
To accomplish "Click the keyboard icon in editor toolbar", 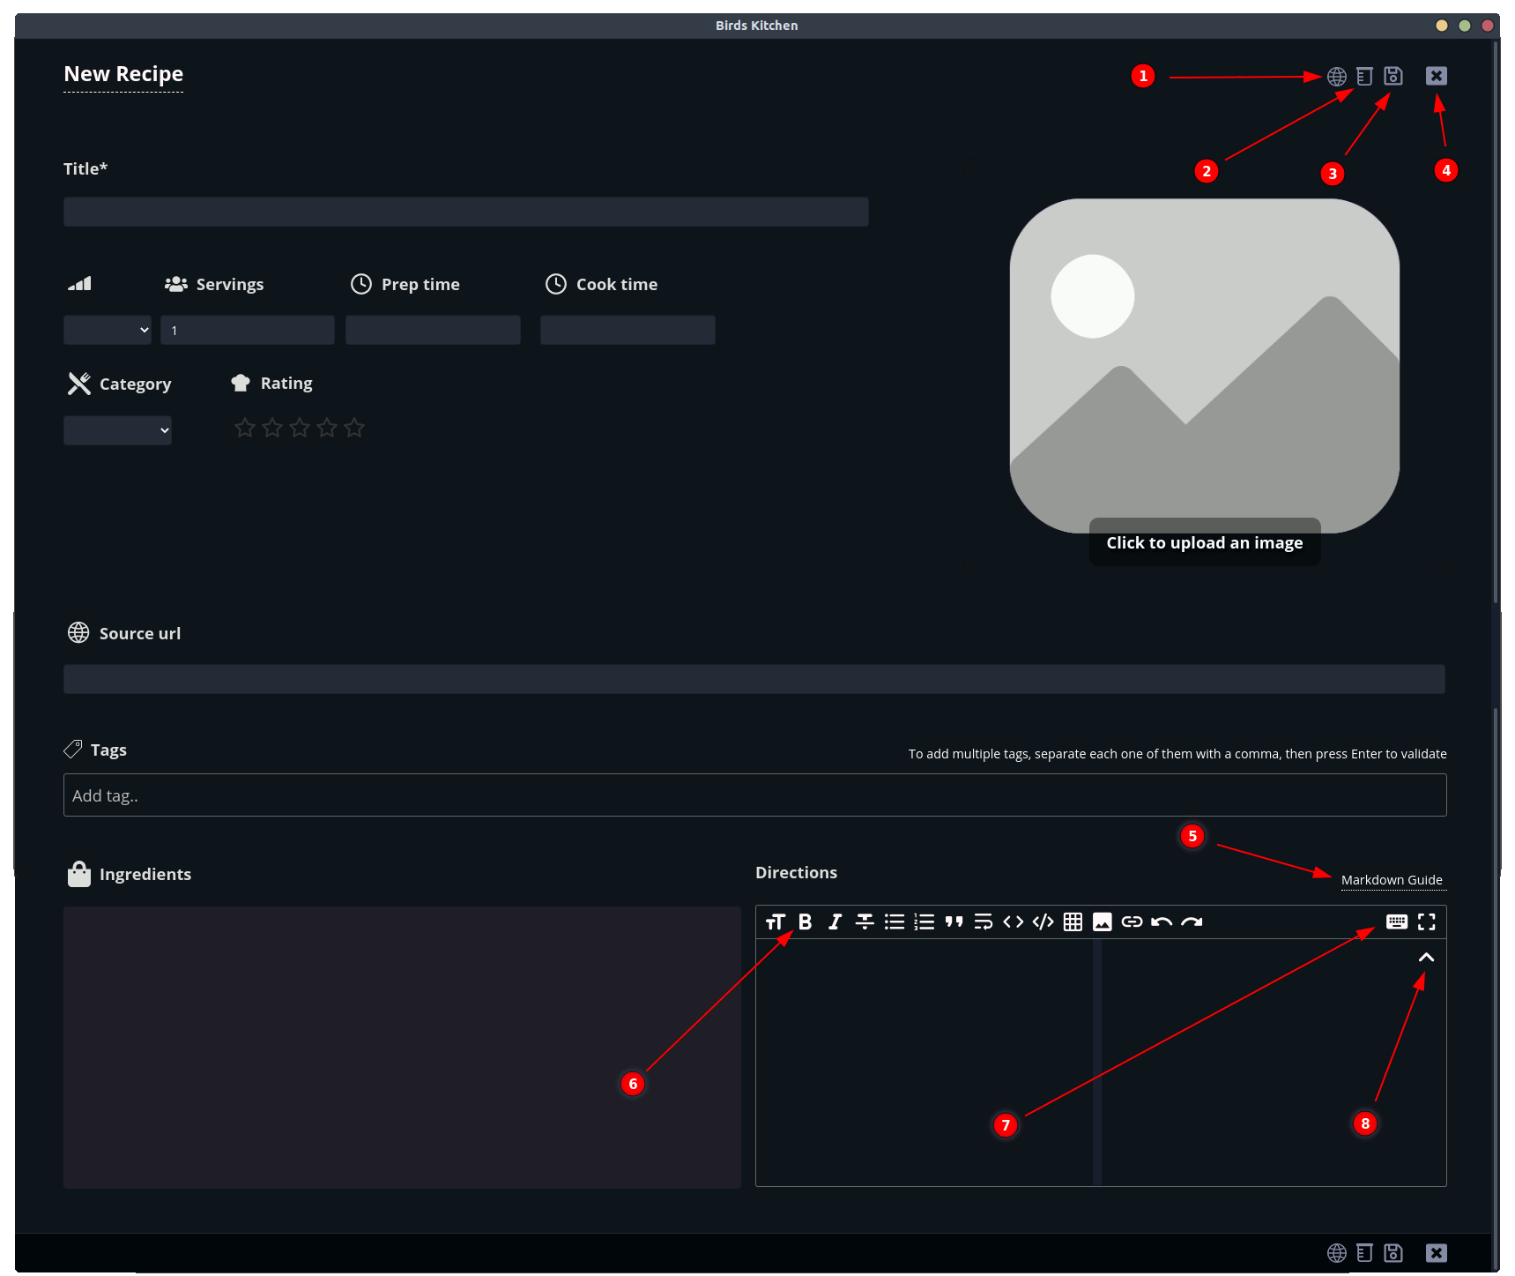I will 1397,922.
